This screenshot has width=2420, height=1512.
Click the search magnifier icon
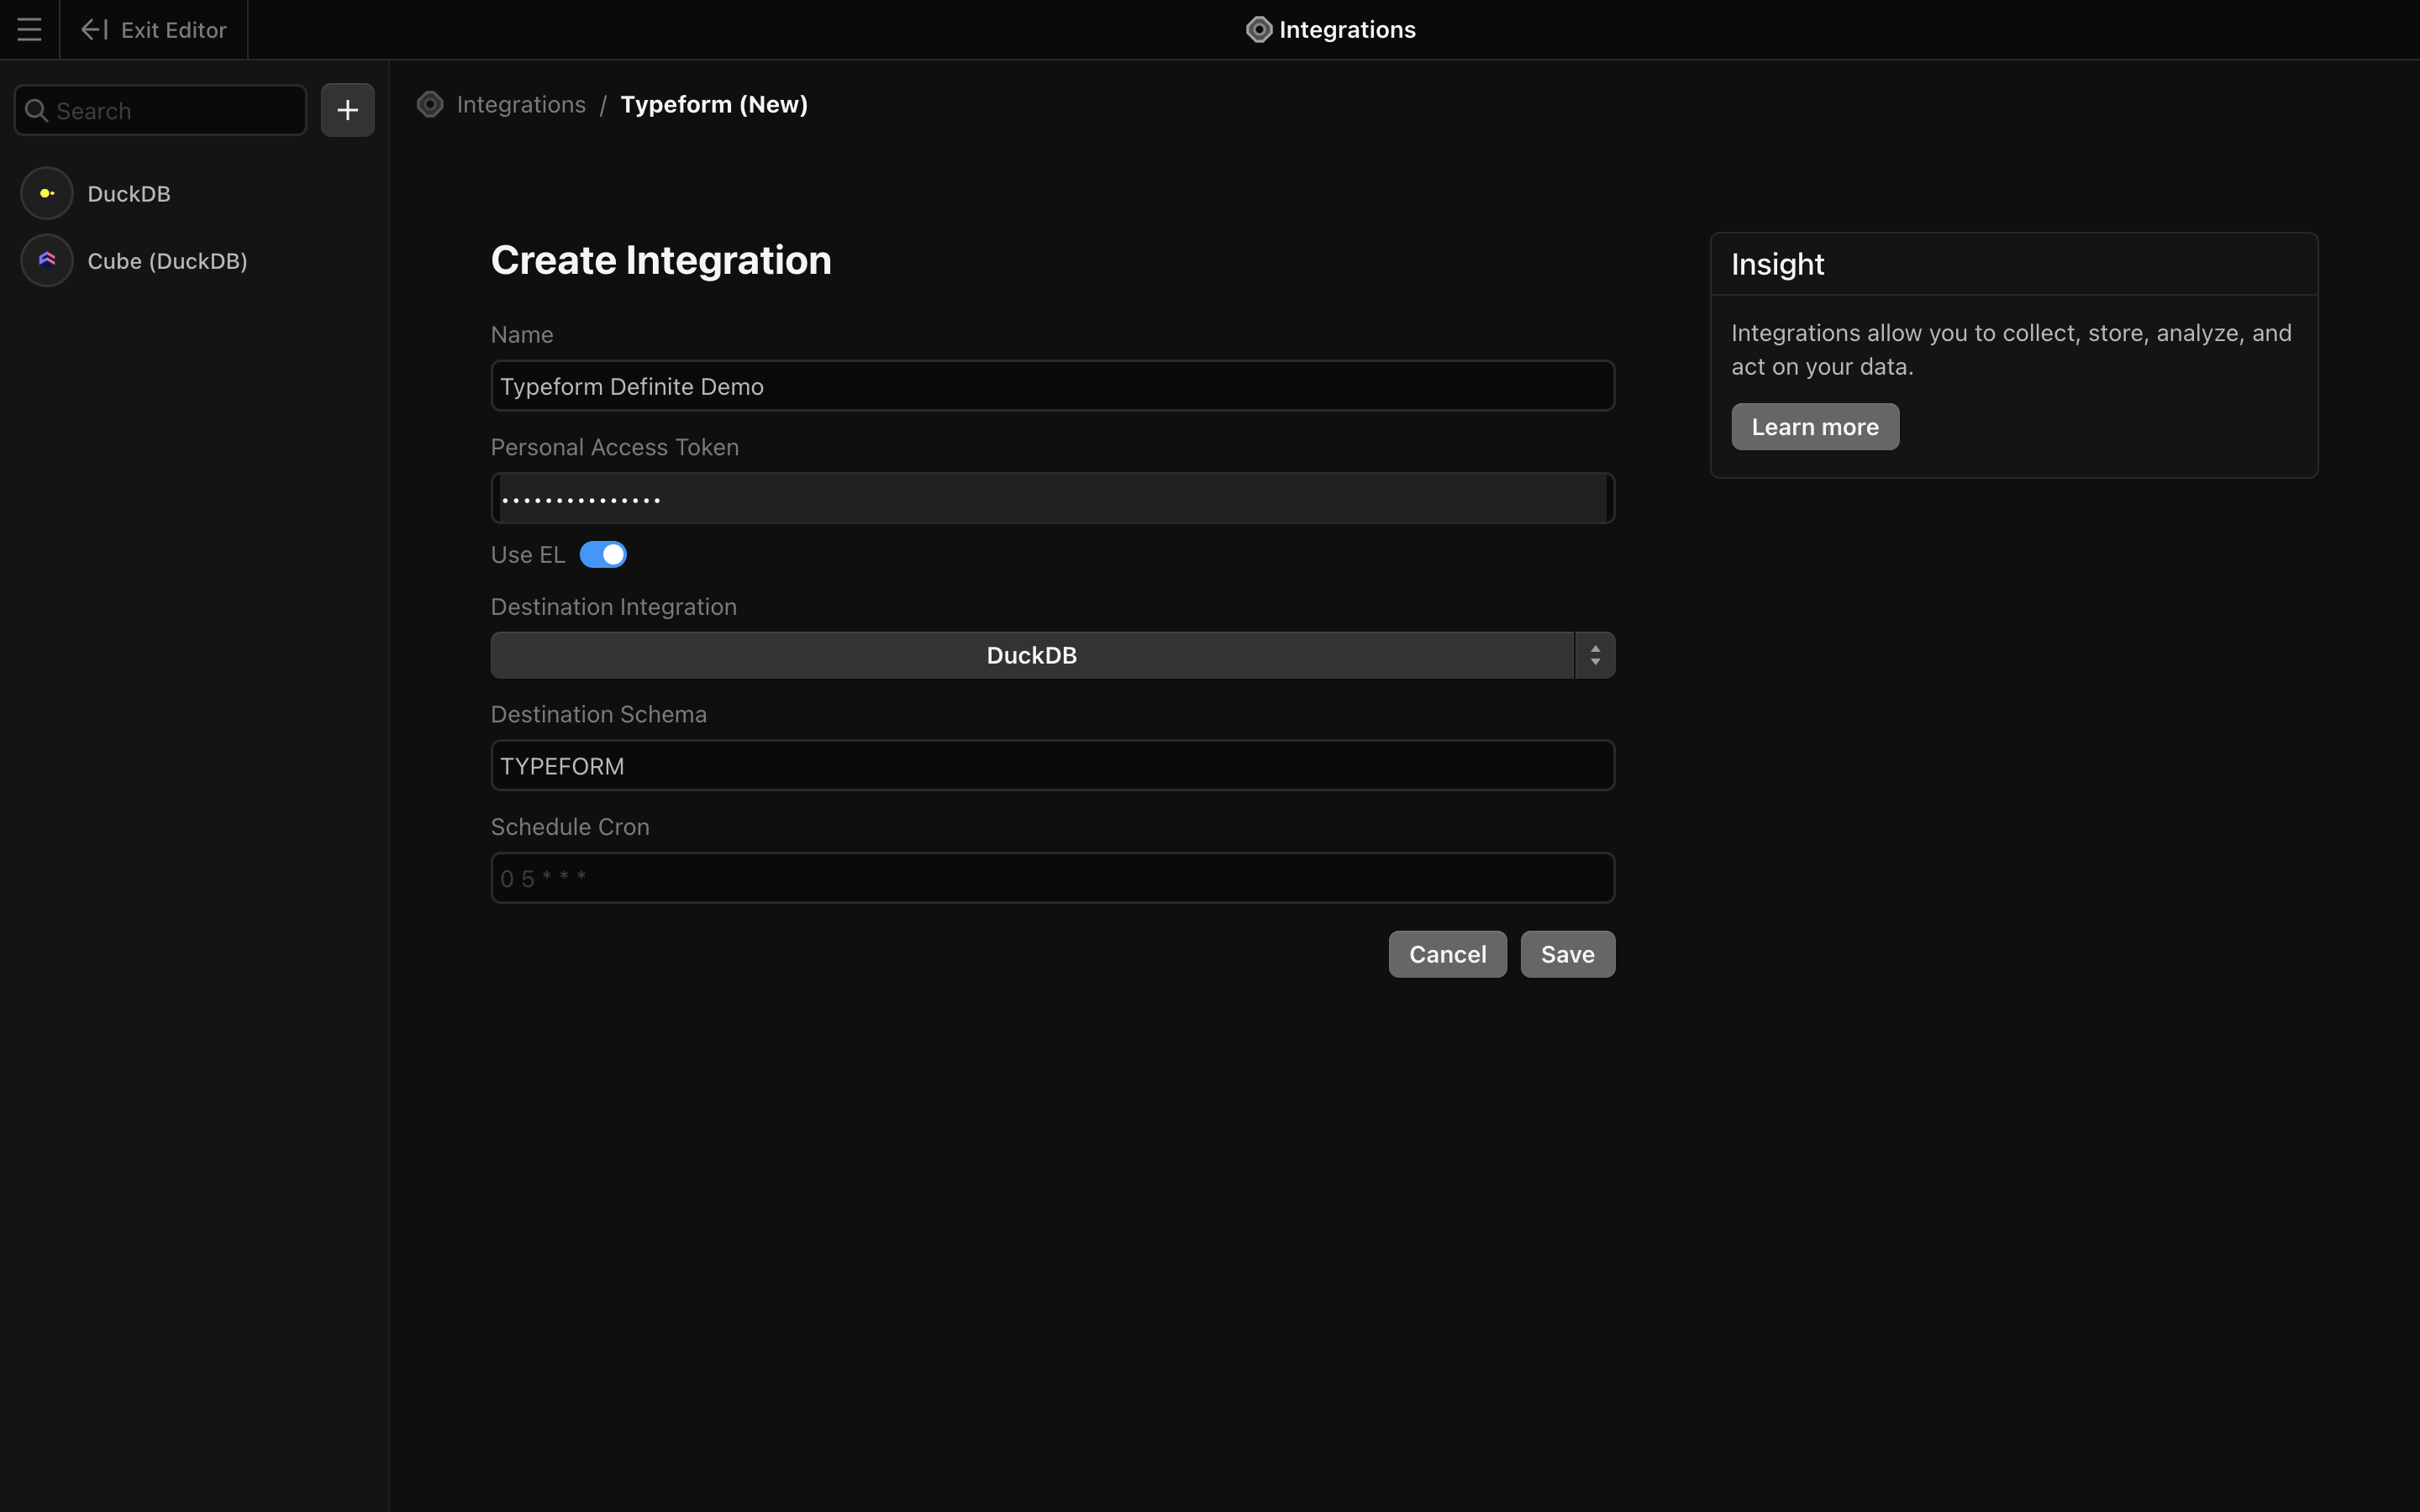point(37,111)
